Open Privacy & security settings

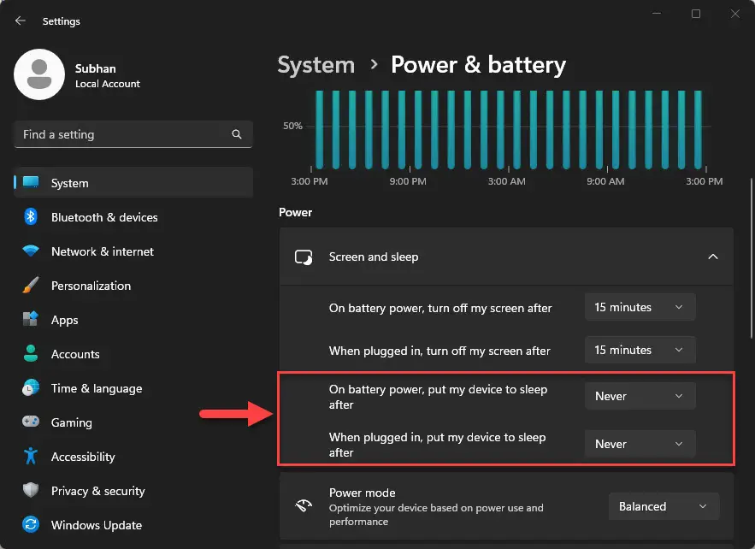click(133, 491)
